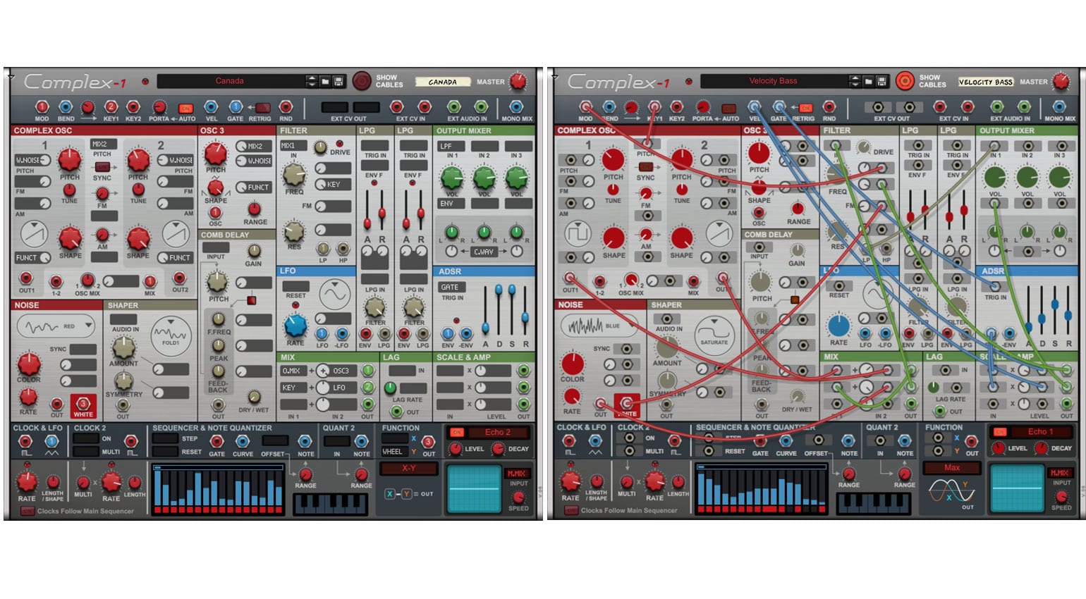Image resolution: width=1086 pixels, height=599 pixels.
Task: Click the KEY2 jack in Canada instance
Action: (x=133, y=107)
